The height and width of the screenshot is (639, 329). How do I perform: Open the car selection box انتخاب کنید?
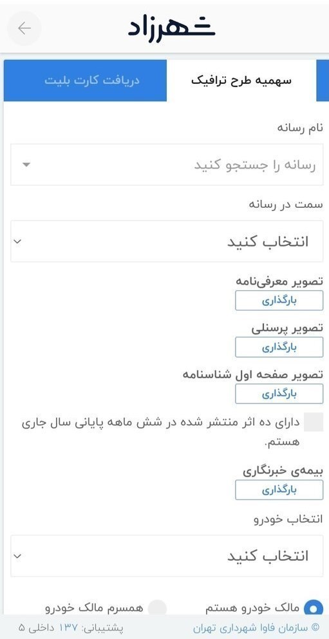(167, 556)
